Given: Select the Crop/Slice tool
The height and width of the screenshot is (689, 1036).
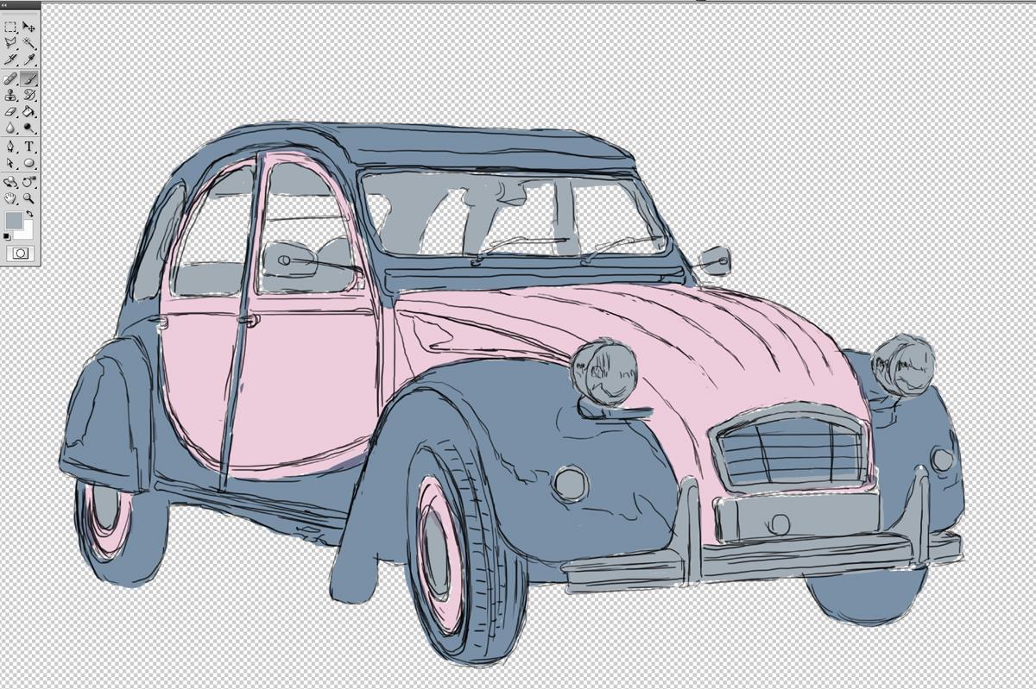Looking at the screenshot, I should click(x=10, y=59).
